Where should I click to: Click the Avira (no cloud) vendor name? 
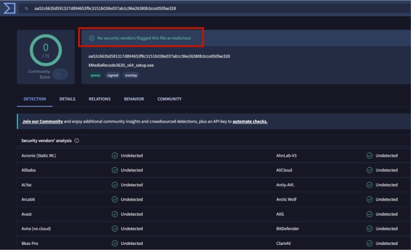pyautogui.click(x=36, y=228)
